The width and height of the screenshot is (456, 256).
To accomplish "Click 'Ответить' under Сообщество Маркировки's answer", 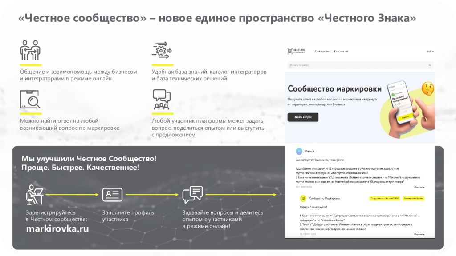I will [419, 234].
